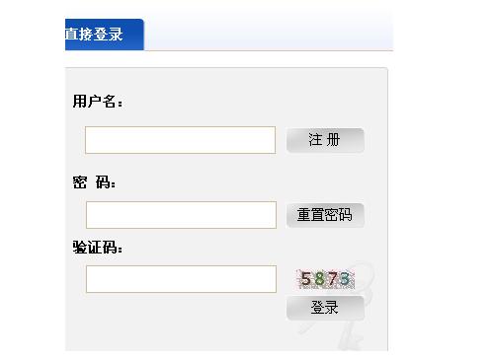This screenshot has width=493, height=361.
Task: Submit the login form with 登录
Action: (x=325, y=308)
